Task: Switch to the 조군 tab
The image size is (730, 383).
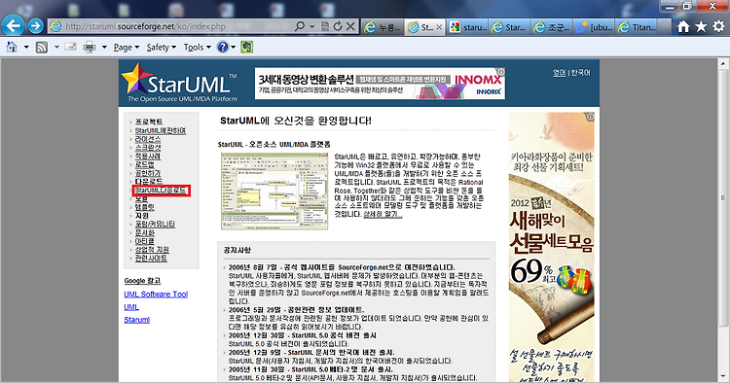Action: (x=552, y=27)
